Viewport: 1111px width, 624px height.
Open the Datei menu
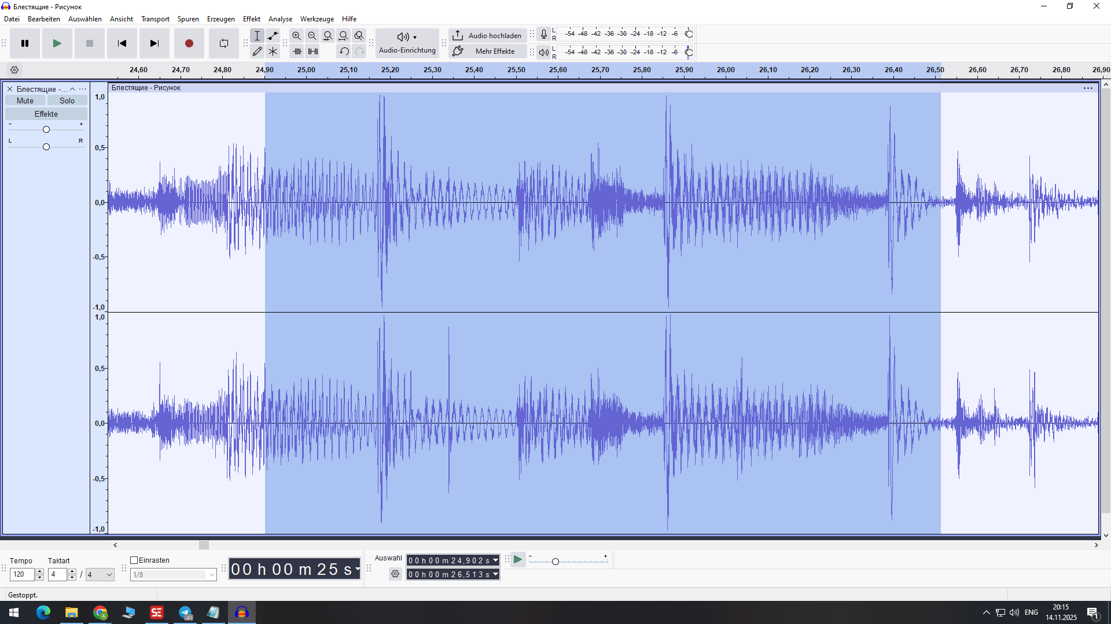[x=12, y=19]
